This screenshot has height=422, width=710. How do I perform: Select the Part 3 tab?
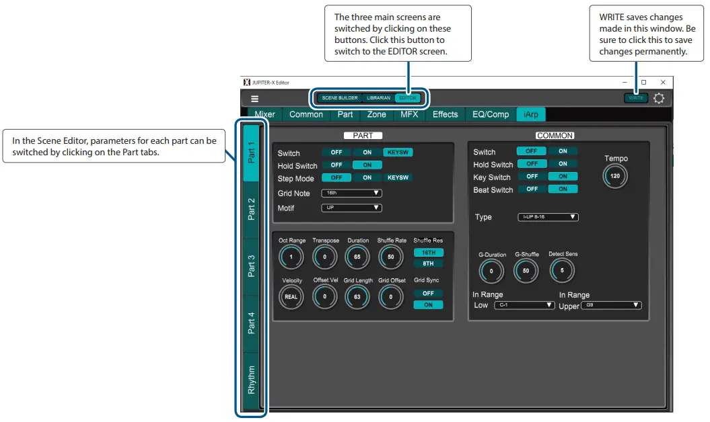(x=251, y=265)
